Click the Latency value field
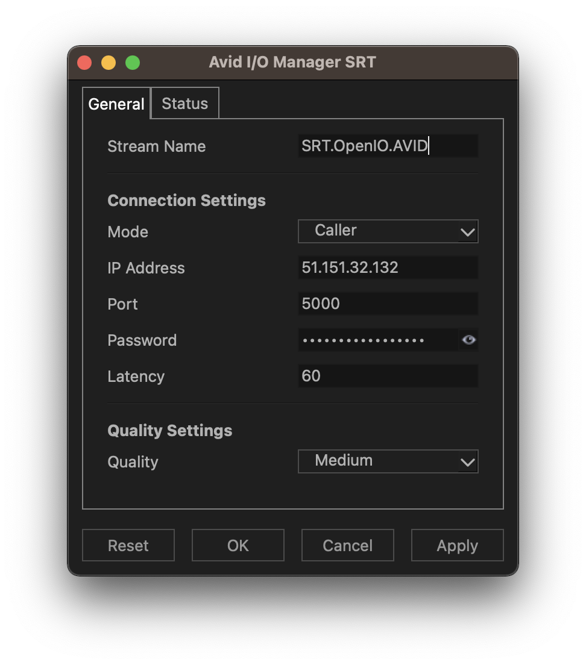 388,376
